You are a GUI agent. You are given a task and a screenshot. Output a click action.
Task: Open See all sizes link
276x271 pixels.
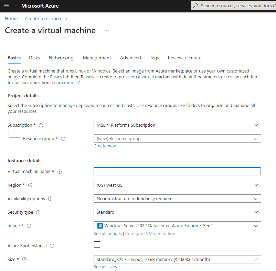coord(105,267)
